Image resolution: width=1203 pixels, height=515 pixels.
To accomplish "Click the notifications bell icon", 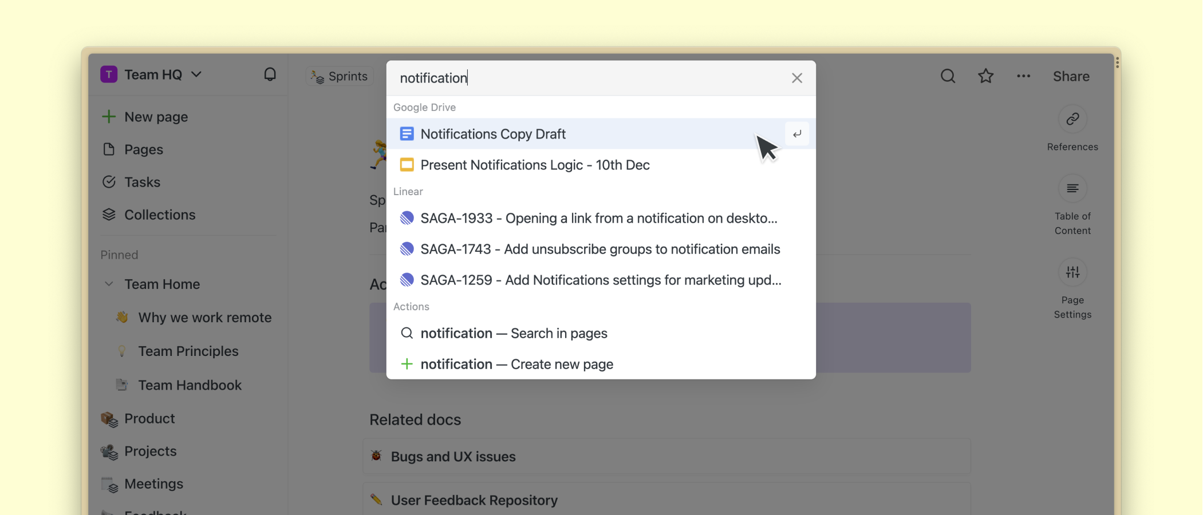I will [270, 74].
